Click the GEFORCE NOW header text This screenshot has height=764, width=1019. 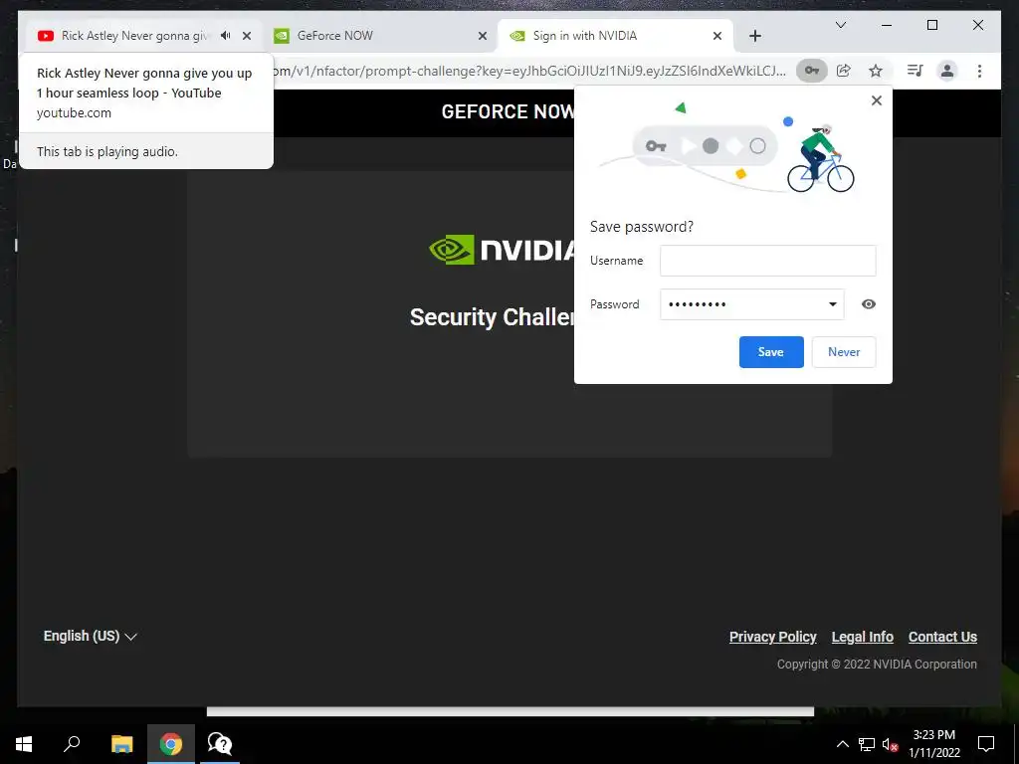coord(507,111)
